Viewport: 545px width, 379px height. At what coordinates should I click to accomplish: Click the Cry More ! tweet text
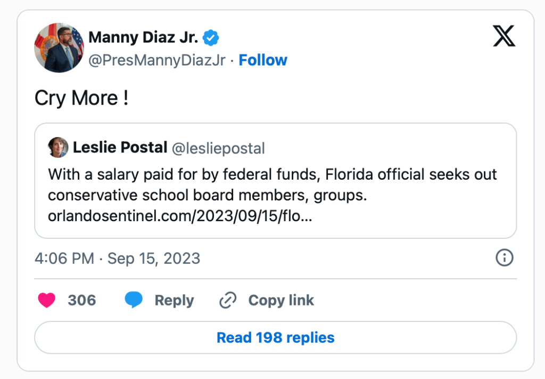click(x=81, y=98)
